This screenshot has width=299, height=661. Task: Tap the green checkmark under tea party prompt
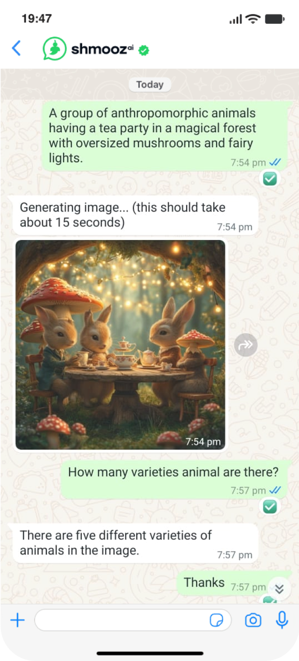270,179
